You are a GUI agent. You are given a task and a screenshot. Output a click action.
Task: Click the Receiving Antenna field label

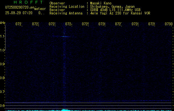(x=66, y=13)
